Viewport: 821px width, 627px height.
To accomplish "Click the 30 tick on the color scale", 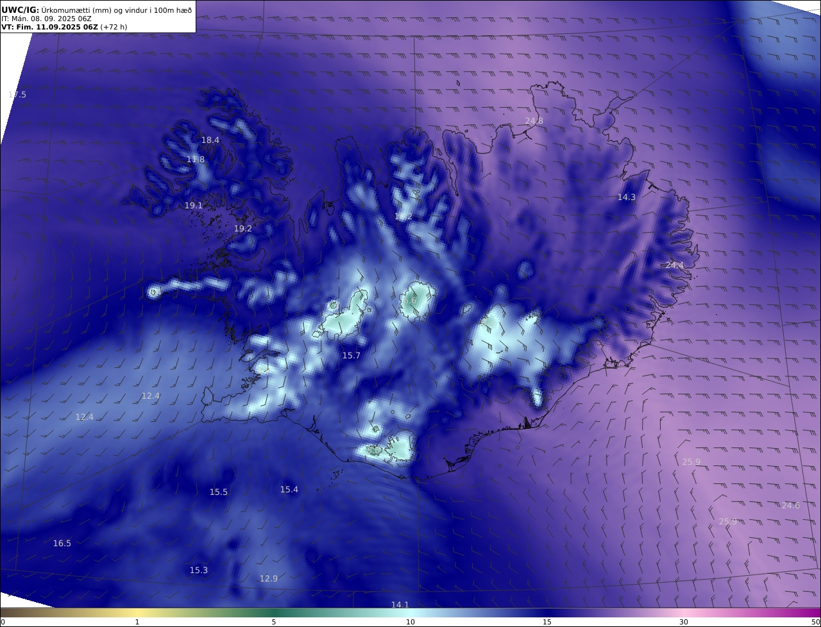I will click(x=684, y=622).
